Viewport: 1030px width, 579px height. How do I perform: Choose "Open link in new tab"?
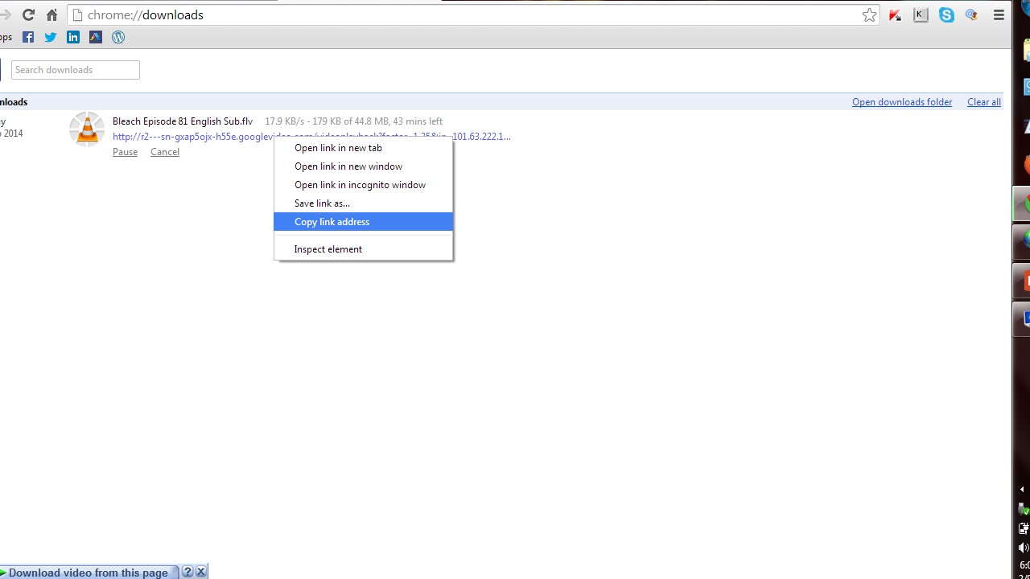[338, 148]
